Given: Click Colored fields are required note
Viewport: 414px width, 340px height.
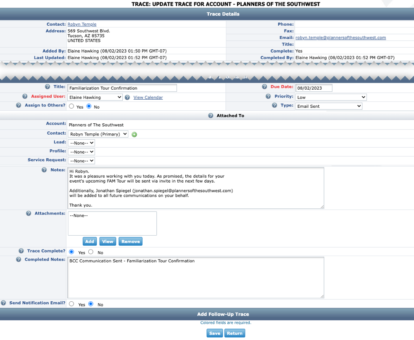Looking at the screenshot, I should click(226, 323).
